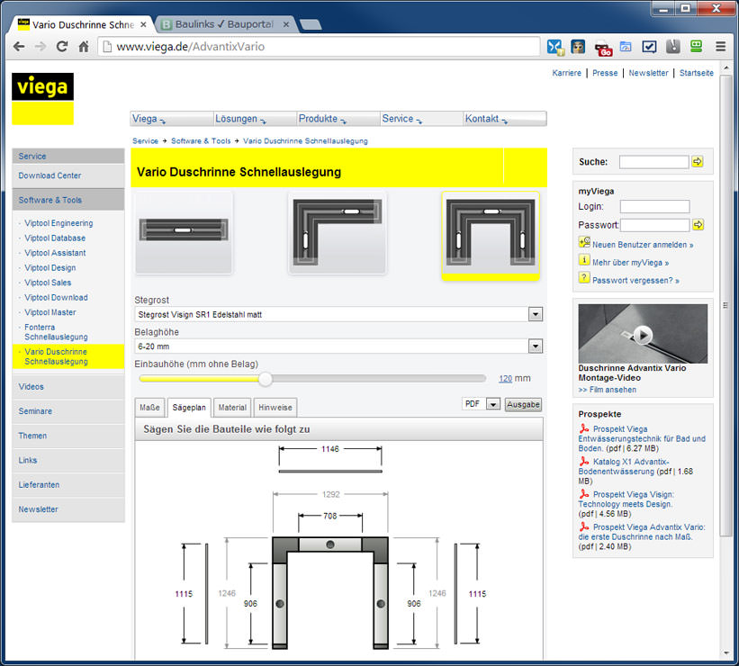Click the Einbauhöhe slider handle
739x666 pixels.
(266, 379)
